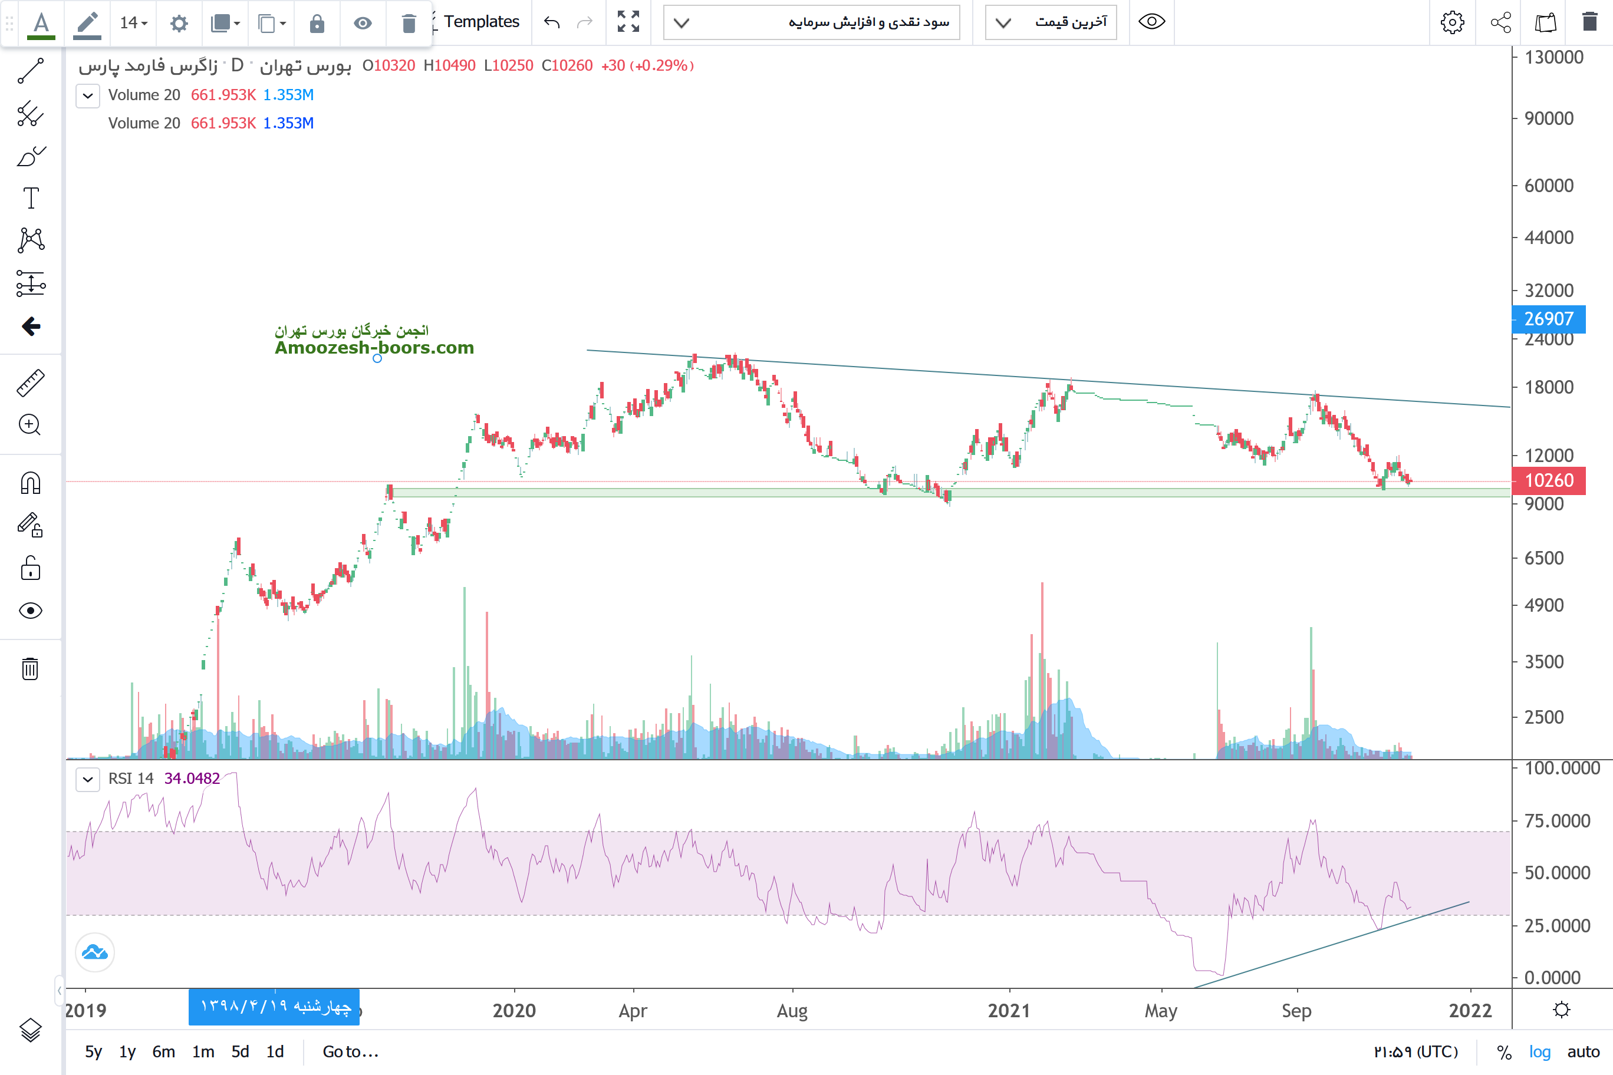Image resolution: width=1613 pixels, height=1075 pixels.
Task: Select the 1y time range
Action: 127,1051
